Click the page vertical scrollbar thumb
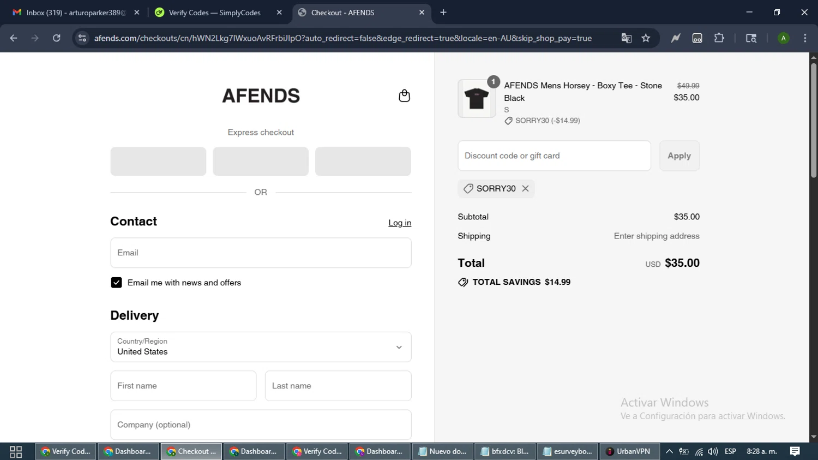This screenshot has height=460, width=818. pyautogui.click(x=814, y=120)
